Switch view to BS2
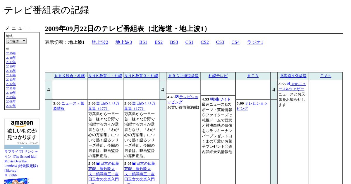 (x=159, y=42)
